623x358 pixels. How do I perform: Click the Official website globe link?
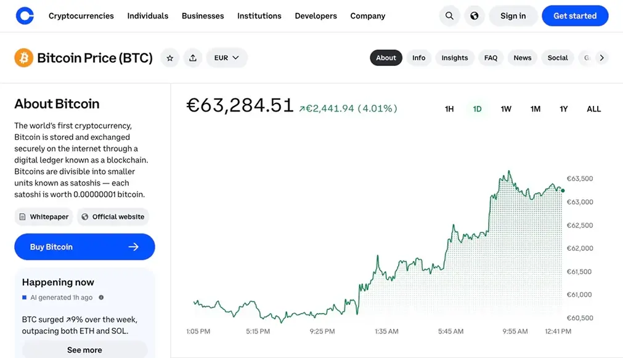click(x=113, y=216)
